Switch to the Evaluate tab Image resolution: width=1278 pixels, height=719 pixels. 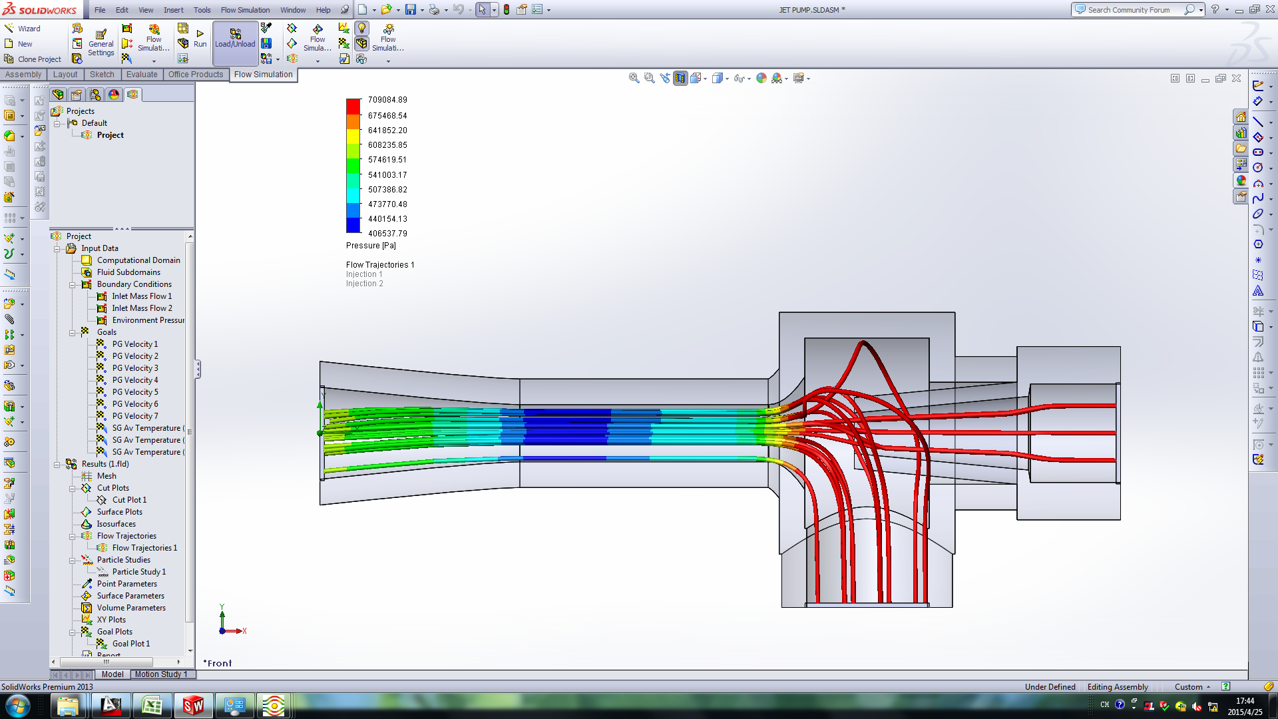click(x=142, y=75)
